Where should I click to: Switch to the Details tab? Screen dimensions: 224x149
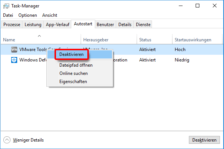125,25
